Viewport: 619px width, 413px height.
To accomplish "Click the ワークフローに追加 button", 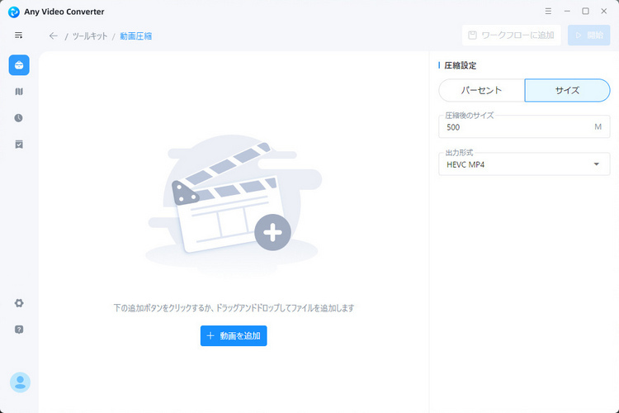I will 512,36.
